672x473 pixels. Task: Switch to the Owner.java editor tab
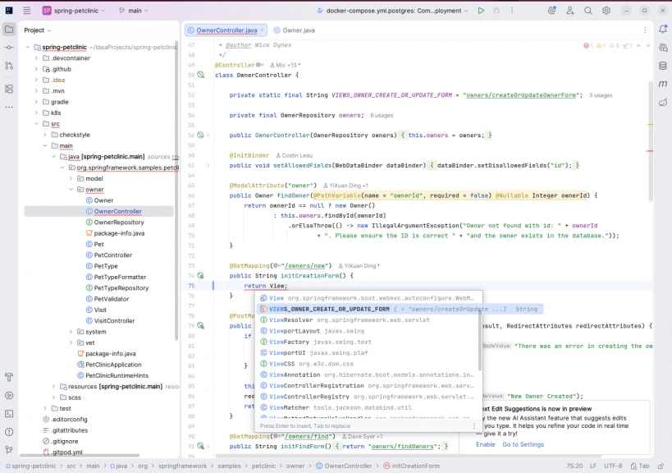(x=299, y=30)
